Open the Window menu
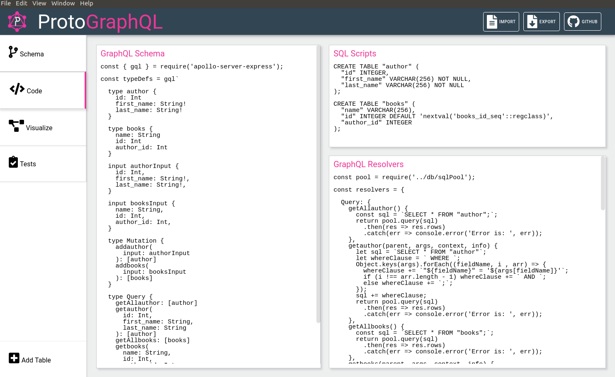615x377 pixels. click(63, 3)
